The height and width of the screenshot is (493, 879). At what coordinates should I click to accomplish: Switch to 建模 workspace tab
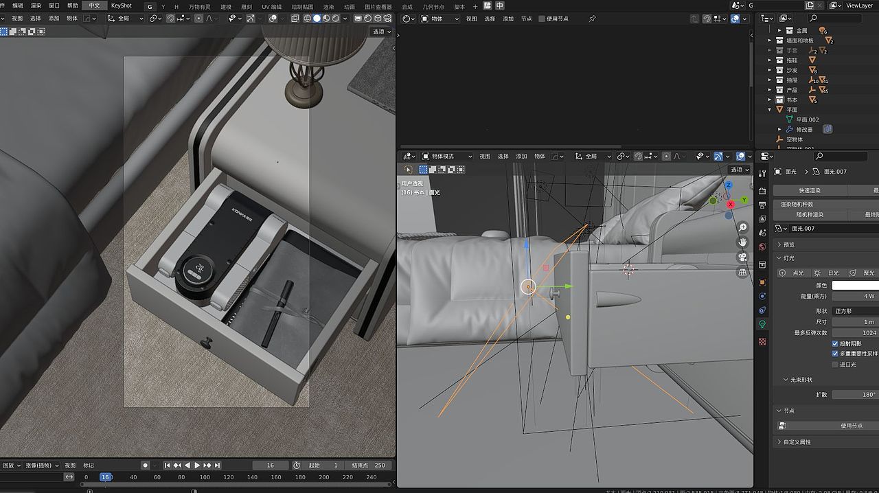tap(226, 6)
